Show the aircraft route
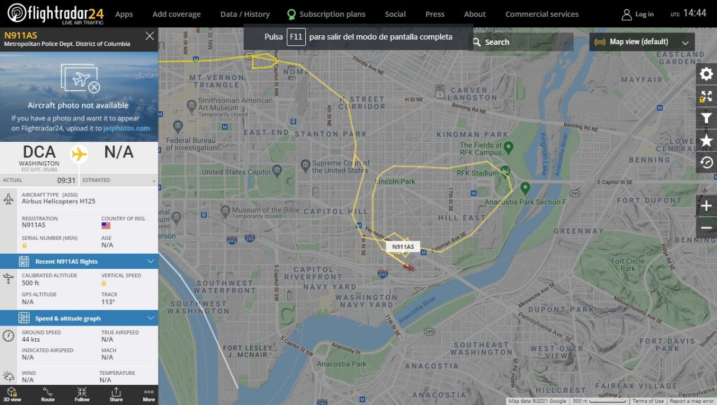This screenshot has width=717, height=405. click(48, 394)
